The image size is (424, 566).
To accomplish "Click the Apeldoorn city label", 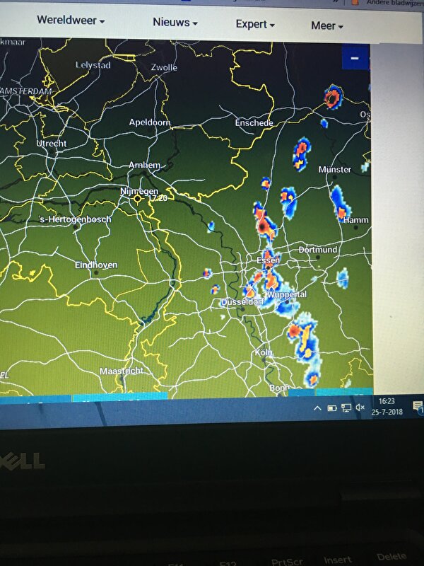I will coord(150,122).
